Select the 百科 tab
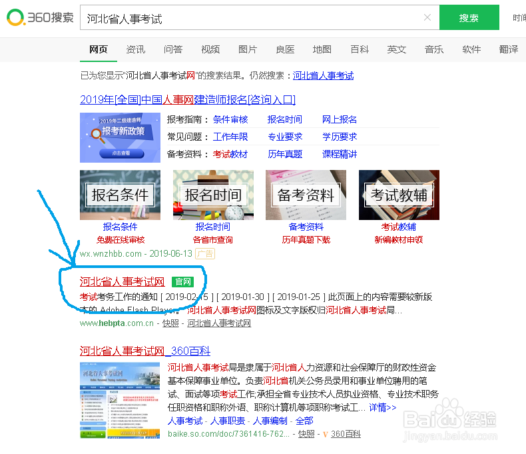This screenshot has height=454, width=526. click(360, 49)
